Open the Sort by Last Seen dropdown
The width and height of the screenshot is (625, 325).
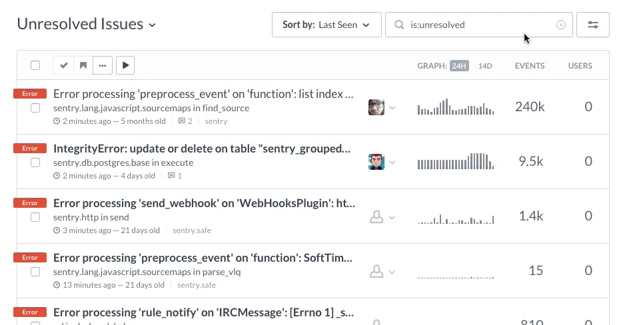(326, 25)
